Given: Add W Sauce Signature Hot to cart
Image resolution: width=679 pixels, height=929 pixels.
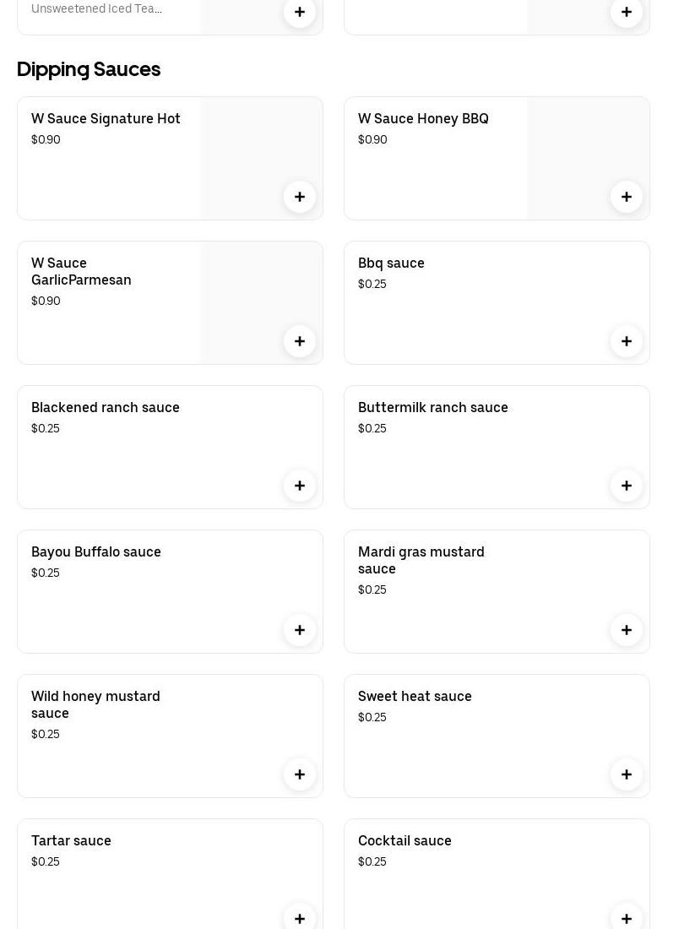Looking at the screenshot, I should [300, 197].
